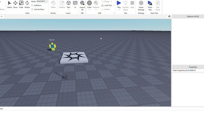This screenshot has width=204, height=115.
Task: Activate the Scale tool
Action: point(21,4)
